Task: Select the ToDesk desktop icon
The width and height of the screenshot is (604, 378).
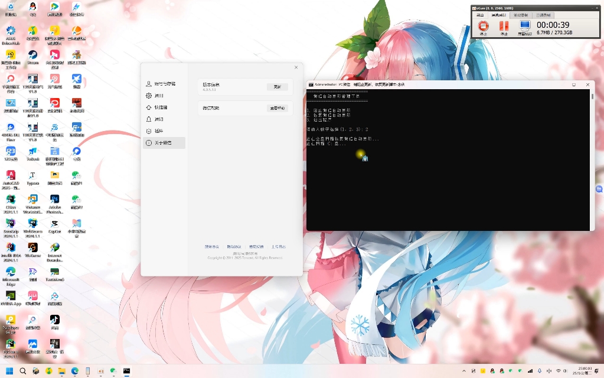Action: 32,154
